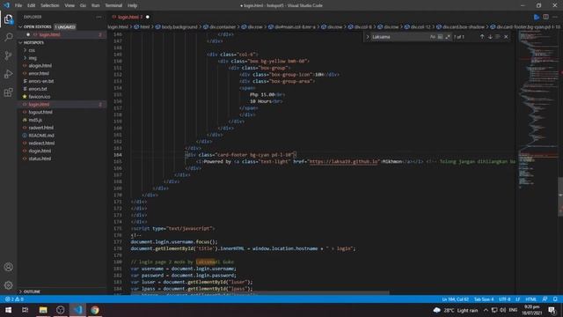Open Task View on the taskbar

pos(26,310)
